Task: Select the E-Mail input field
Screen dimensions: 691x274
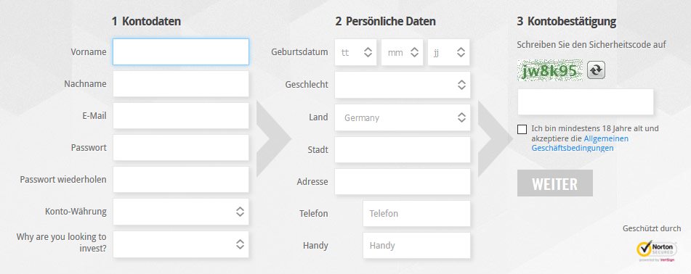Action: [x=181, y=116]
